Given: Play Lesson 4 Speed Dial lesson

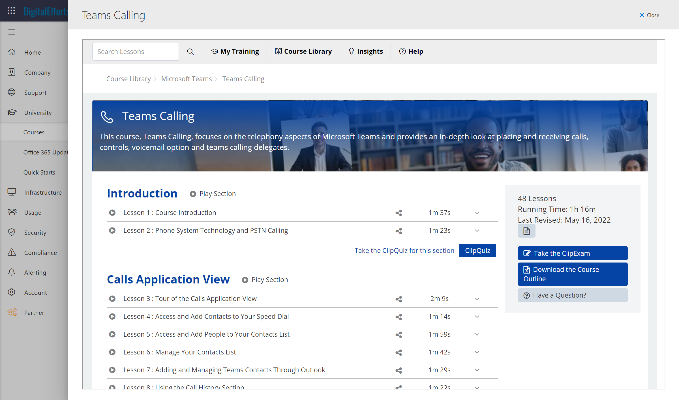Looking at the screenshot, I should point(112,317).
